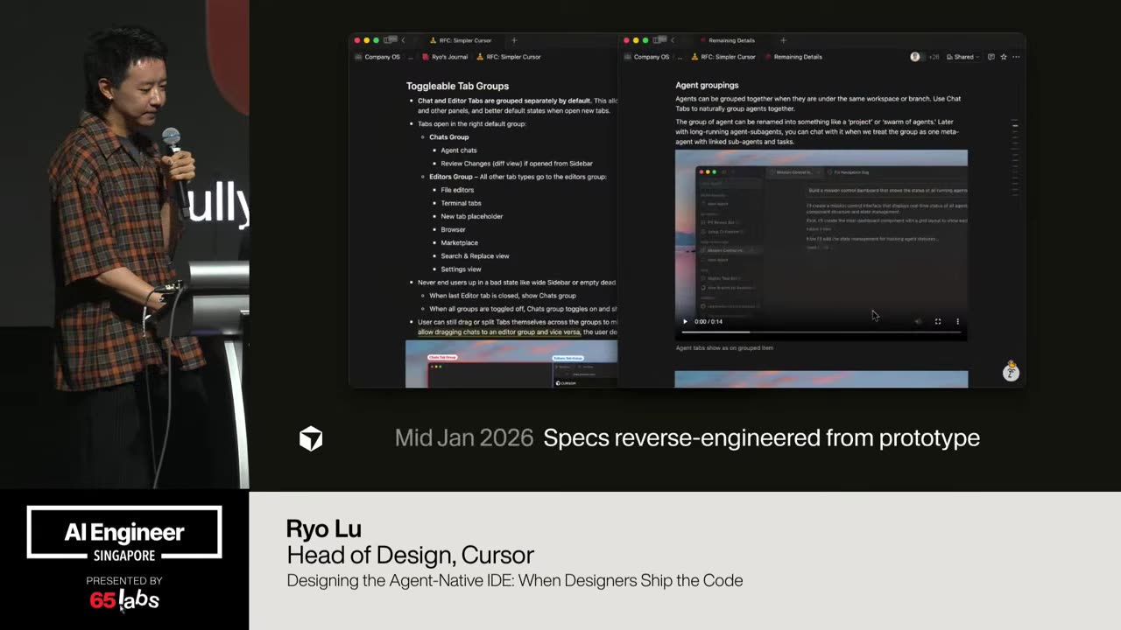1121x630 pixels.
Task: Open the lower image in the right window
Action: point(821,379)
